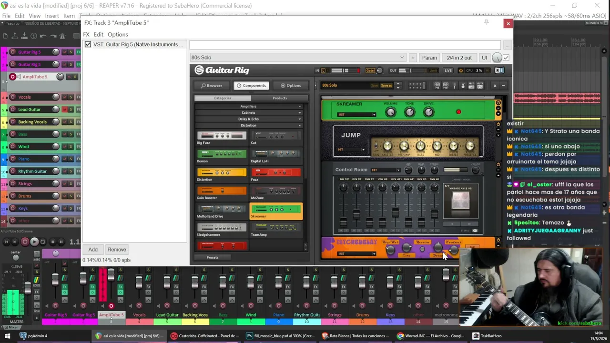Toggle Guitar Rig power icon beside CPU

click(x=460, y=71)
